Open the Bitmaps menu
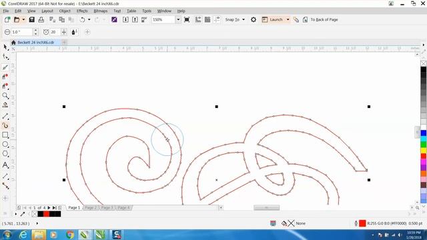Screen dimensions: 427x240 click(101, 11)
